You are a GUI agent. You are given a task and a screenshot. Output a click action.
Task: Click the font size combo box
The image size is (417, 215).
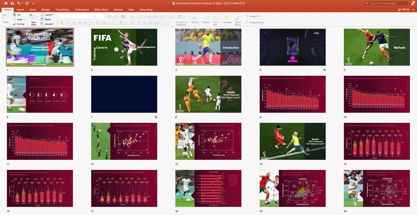tap(100, 16)
